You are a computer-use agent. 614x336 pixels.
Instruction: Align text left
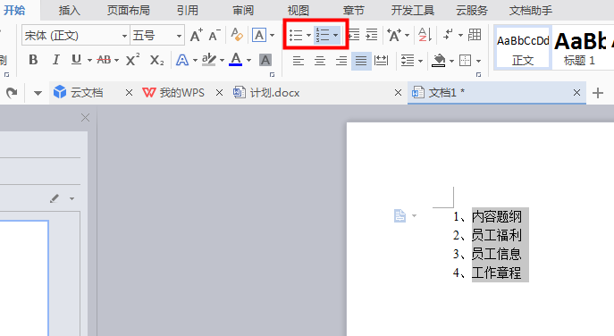[299, 61]
